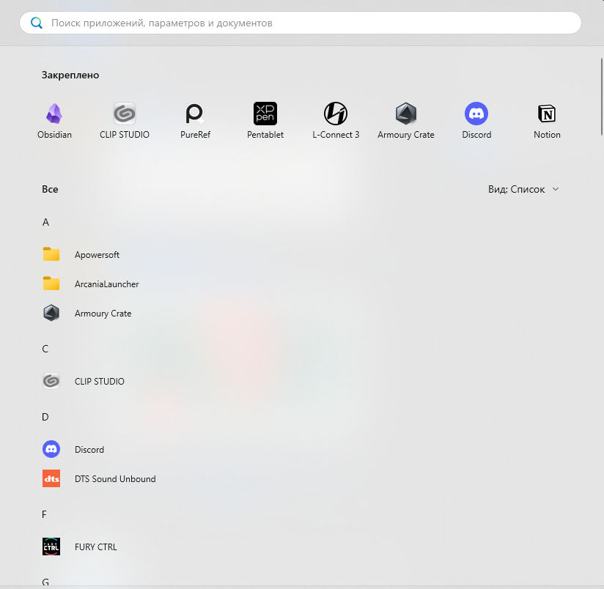604x589 pixels.
Task: Select DTS Sound Unbound entry text
Action: [x=115, y=479]
